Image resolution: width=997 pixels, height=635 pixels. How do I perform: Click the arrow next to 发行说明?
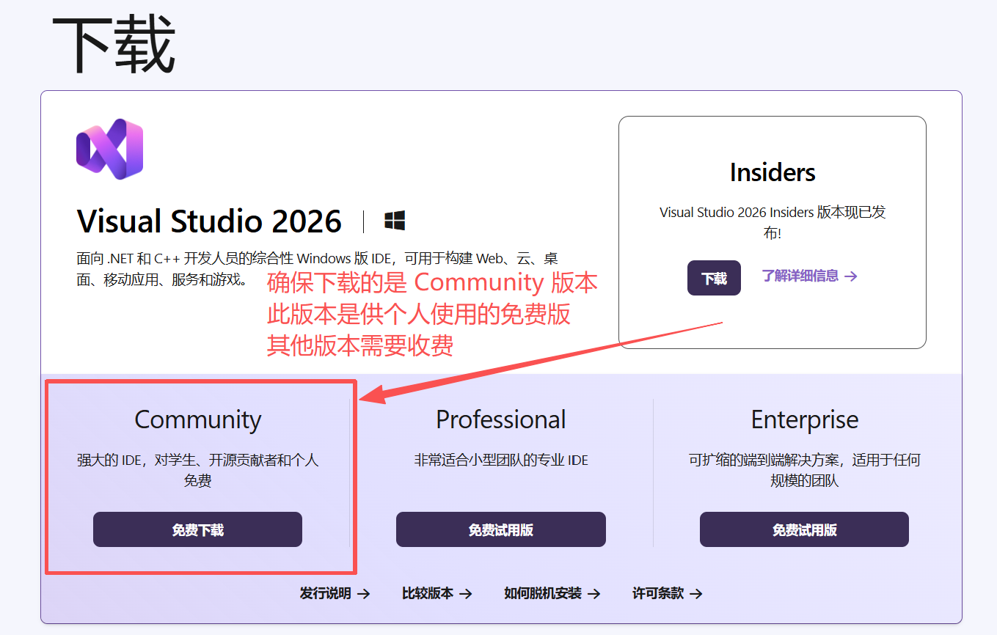click(x=363, y=594)
